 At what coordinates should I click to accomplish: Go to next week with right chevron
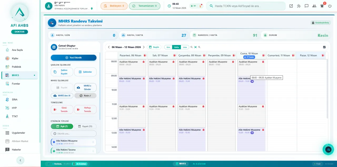(x=144, y=47)
